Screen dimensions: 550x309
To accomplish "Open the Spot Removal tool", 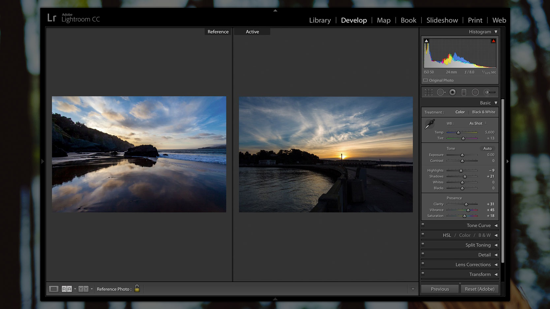I will tap(441, 92).
